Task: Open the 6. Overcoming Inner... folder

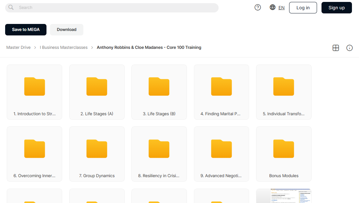Action: coord(35,154)
